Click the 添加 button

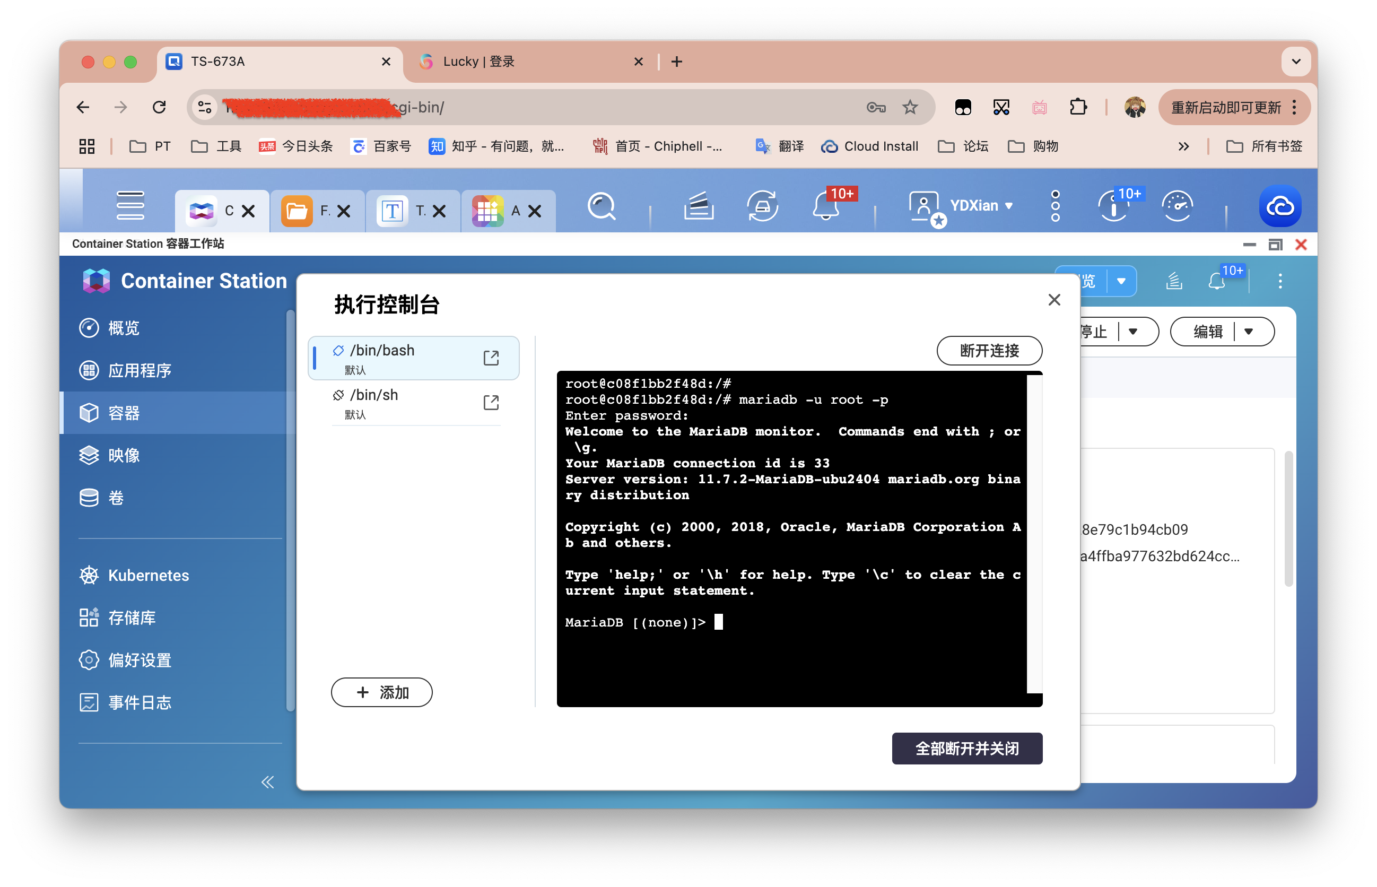click(381, 692)
